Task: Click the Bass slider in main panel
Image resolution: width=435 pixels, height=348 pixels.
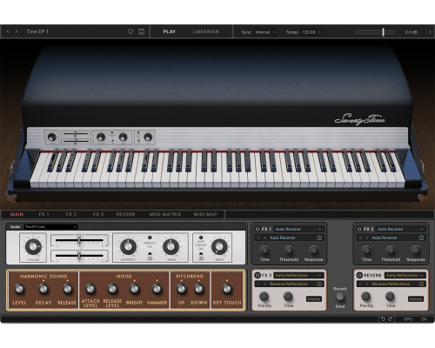Action: (79, 256)
